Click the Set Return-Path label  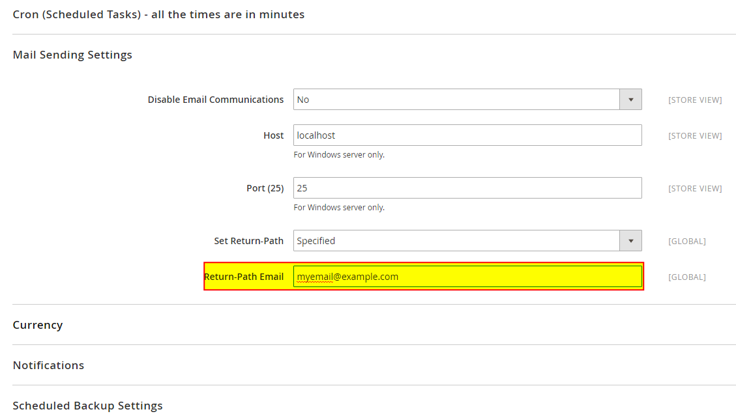coord(248,241)
